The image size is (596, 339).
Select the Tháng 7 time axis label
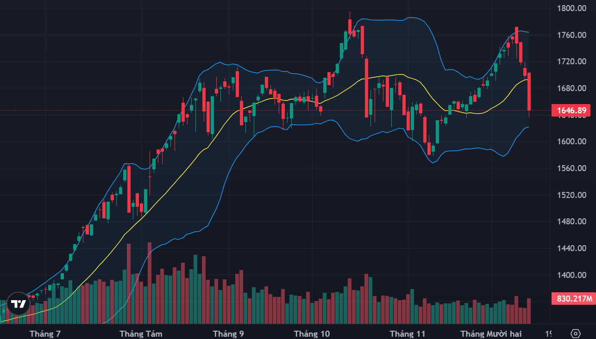(x=45, y=333)
